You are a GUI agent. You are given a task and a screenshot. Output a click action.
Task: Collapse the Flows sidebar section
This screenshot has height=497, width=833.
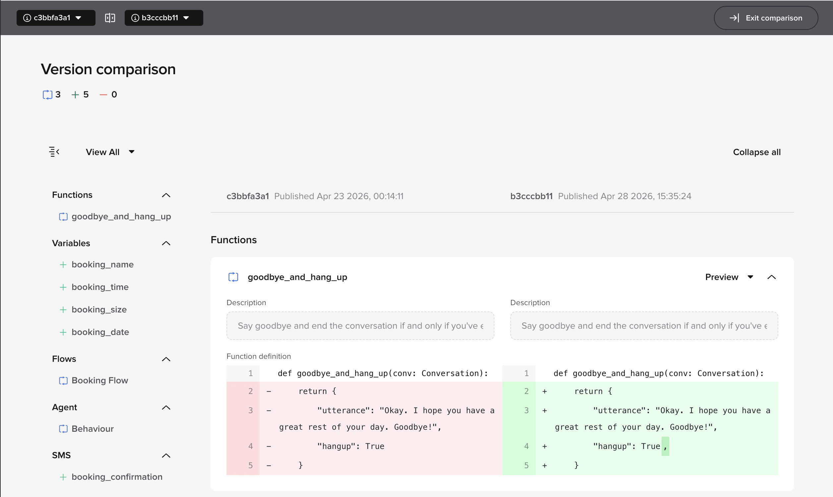pyautogui.click(x=166, y=359)
